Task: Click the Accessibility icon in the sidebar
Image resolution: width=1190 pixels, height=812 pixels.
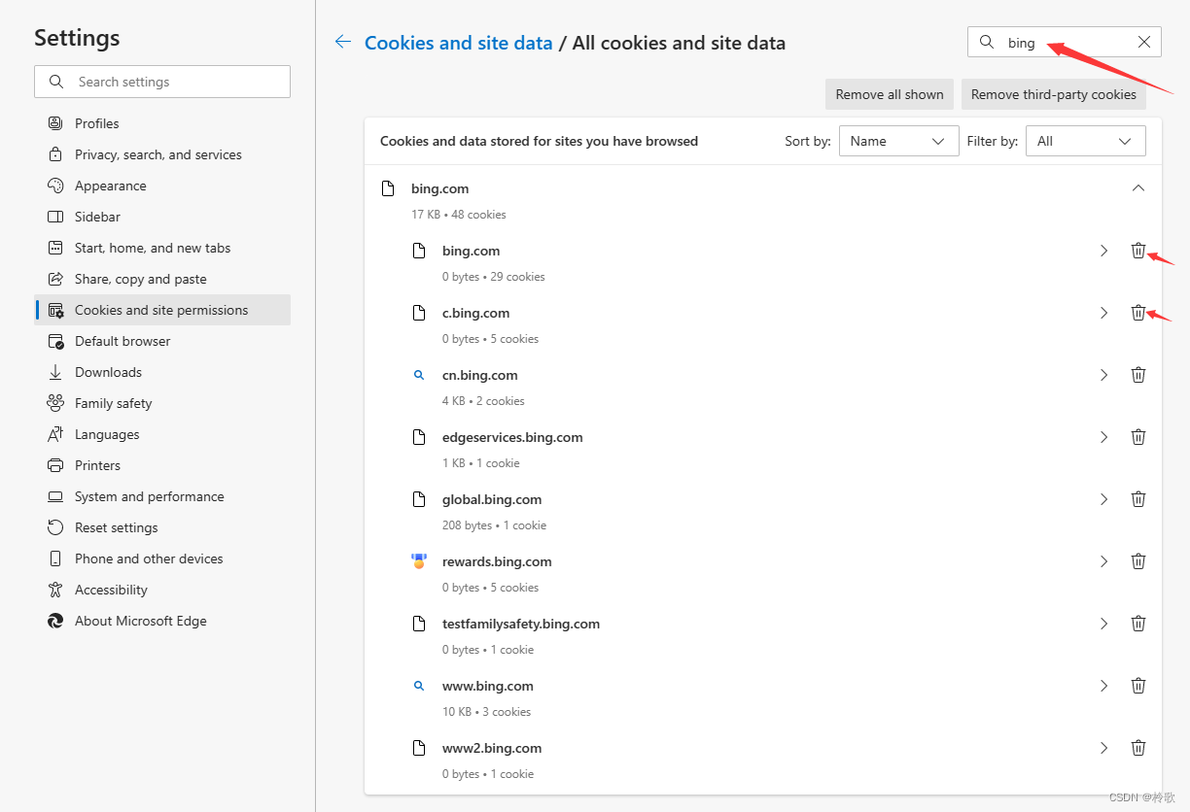Action: coord(55,590)
